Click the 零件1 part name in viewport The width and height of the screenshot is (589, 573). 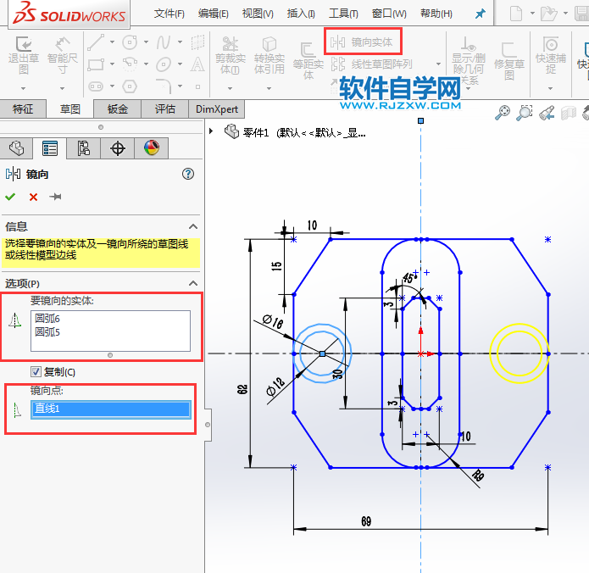pyautogui.click(x=255, y=132)
